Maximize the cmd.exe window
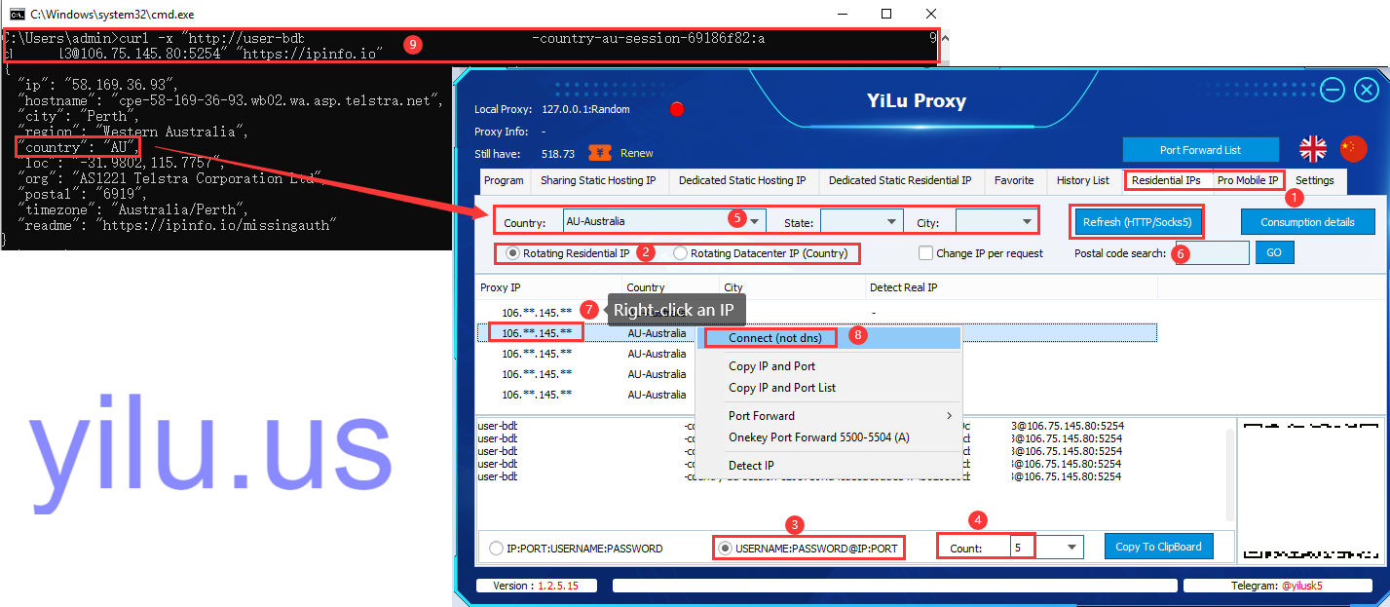The height and width of the screenshot is (607, 1390). (x=886, y=14)
